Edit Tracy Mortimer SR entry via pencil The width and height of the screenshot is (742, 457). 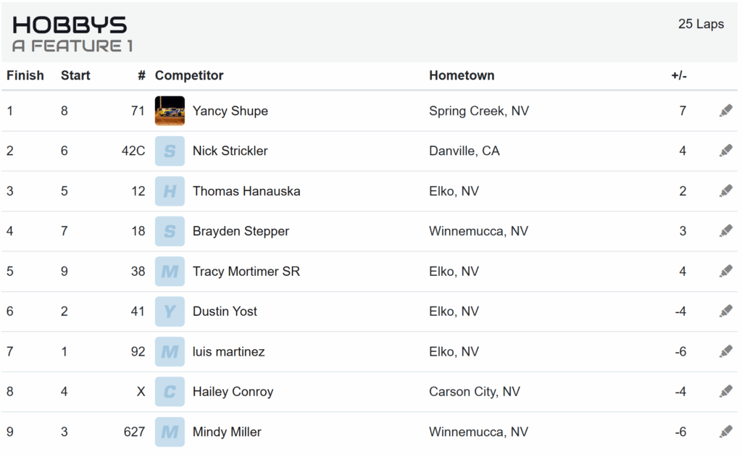tap(725, 272)
